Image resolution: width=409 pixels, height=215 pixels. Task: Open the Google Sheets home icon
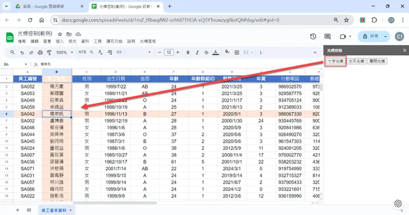point(9,38)
